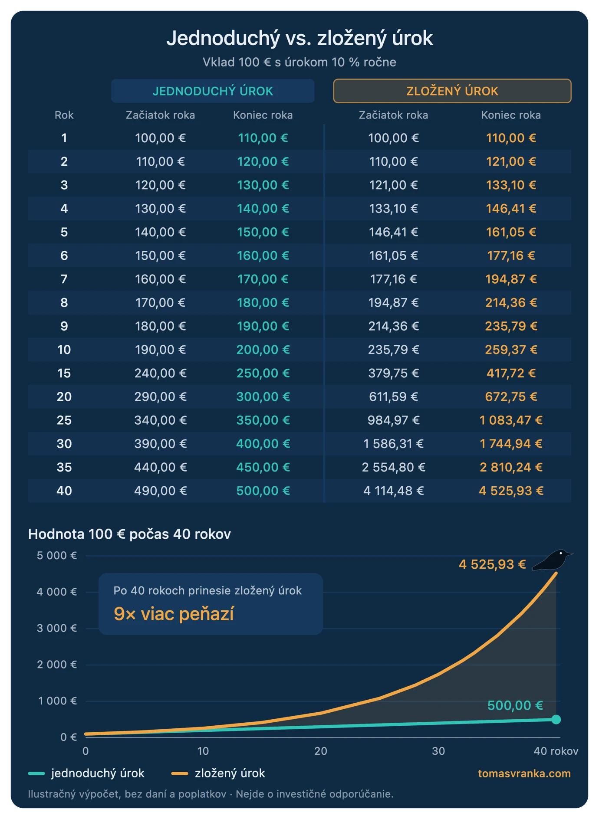Click the table cell "984,97 €"
This screenshot has width=599, height=819.
point(394,420)
